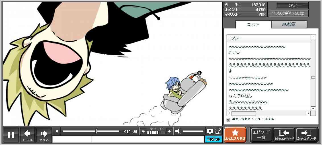
Task: Select the コメント tab
Action: pos(253,24)
